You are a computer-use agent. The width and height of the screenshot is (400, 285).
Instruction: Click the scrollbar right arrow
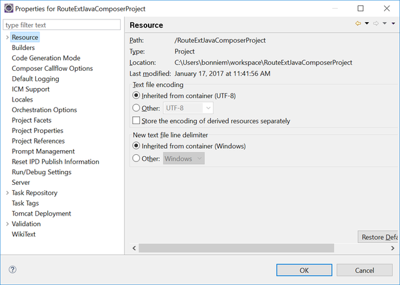[393, 248]
